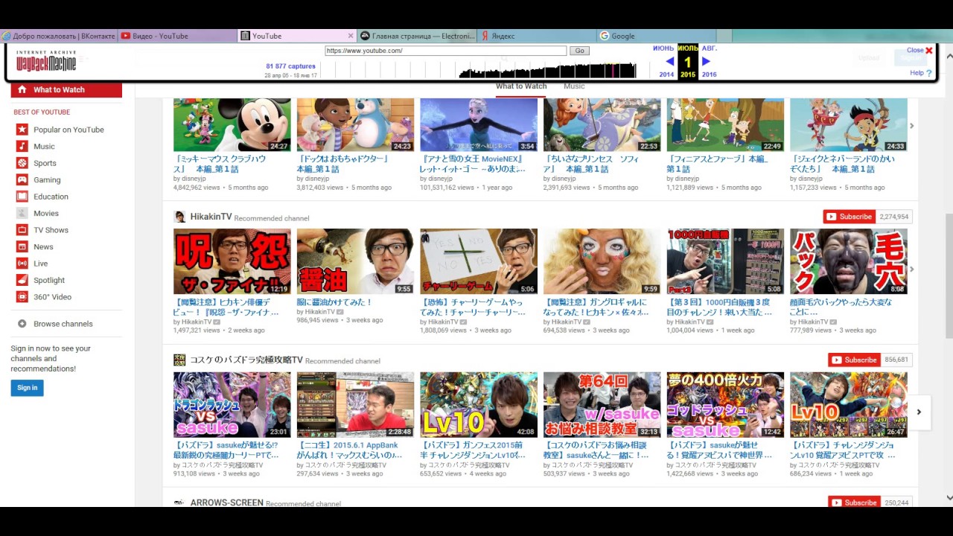Open the 第64回 お悩み相談室 video thumbnail

[602, 405]
